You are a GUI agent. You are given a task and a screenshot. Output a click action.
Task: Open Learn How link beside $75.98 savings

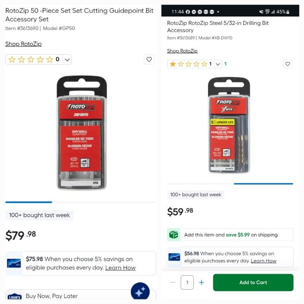120,268
